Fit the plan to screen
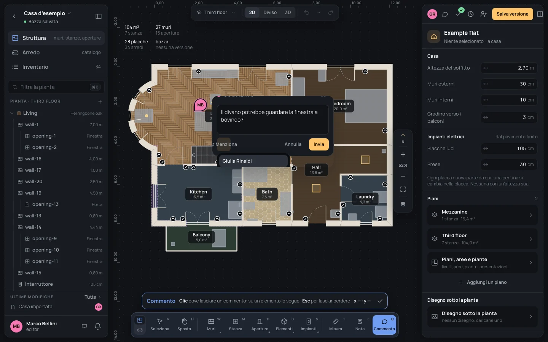This screenshot has height=342, width=548. click(x=403, y=189)
